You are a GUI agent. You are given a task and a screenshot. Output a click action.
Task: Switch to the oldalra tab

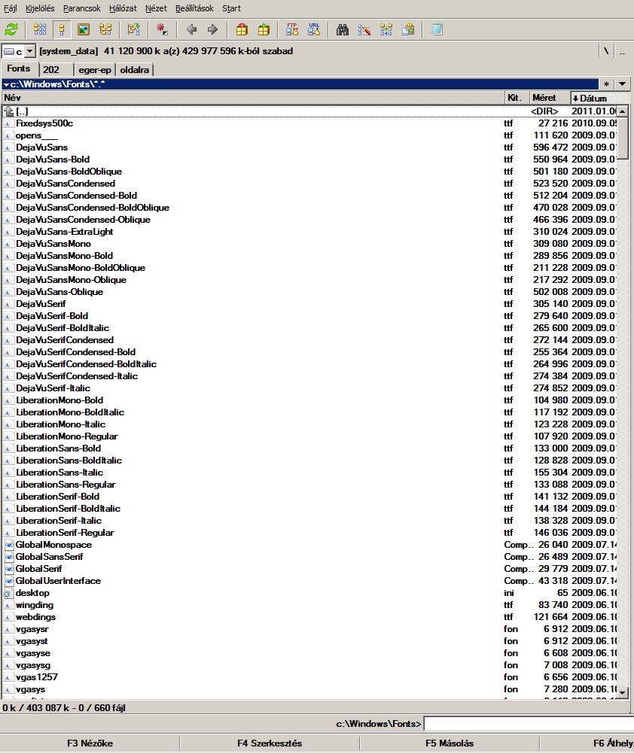(134, 70)
